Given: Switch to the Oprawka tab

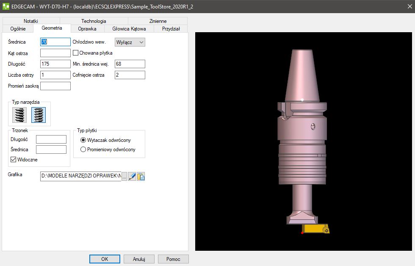Looking at the screenshot, I should 87,28.
